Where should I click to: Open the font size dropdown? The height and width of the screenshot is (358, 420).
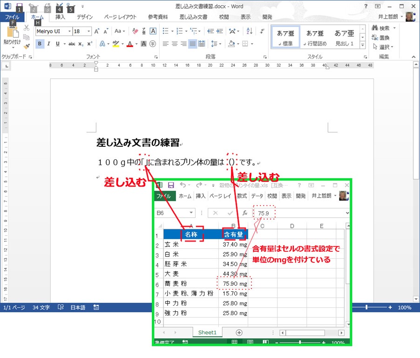pos(89,31)
